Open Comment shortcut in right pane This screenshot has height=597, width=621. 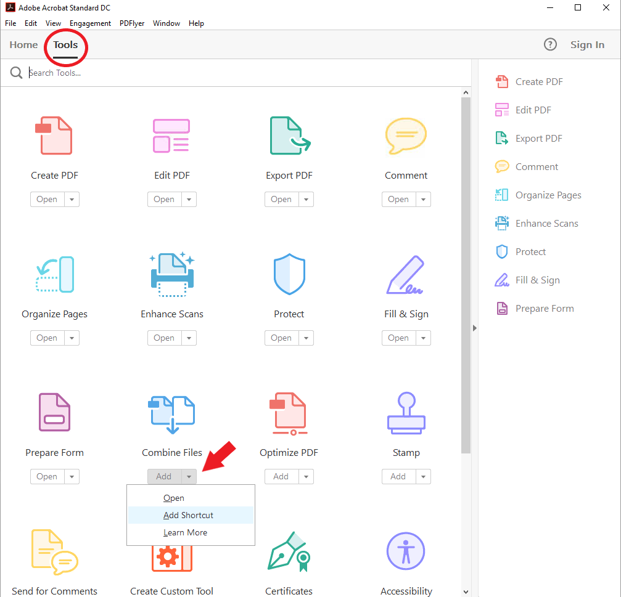point(527,167)
